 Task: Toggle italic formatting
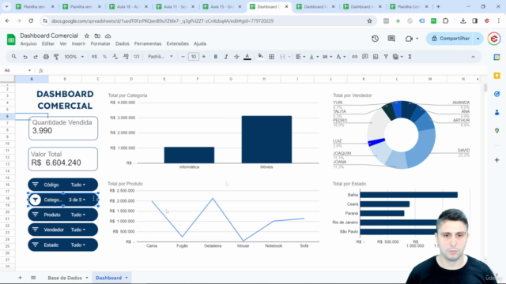point(226,57)
